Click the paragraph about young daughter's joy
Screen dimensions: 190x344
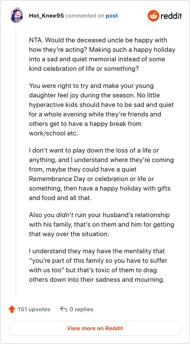click(x=101, y=109)
